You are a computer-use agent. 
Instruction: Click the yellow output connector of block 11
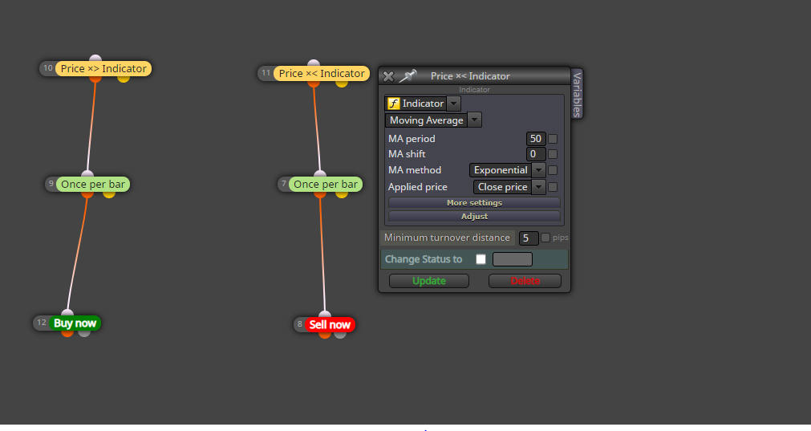[x=342, y=83]
